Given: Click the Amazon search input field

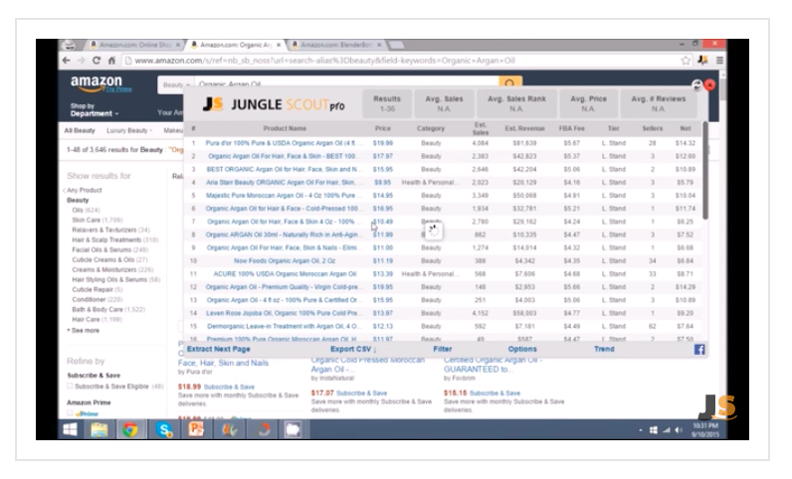Looking at the screenshot, I should tap(346, 83).
